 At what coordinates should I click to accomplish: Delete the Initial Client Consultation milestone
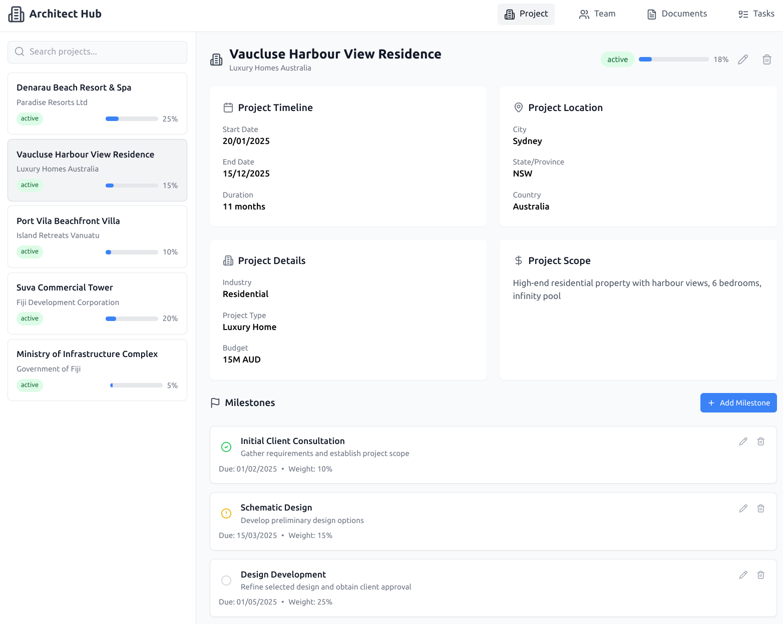760,441
